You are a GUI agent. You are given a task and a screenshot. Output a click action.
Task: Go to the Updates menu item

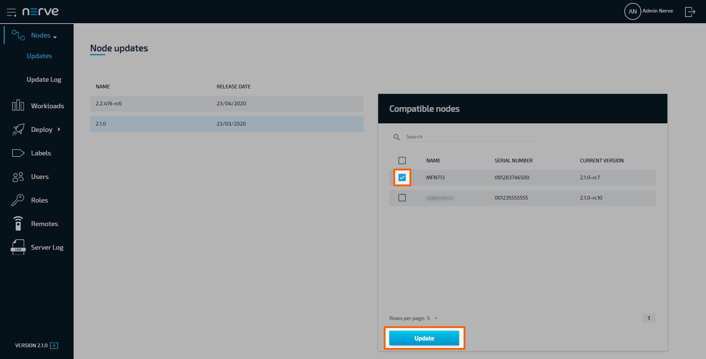(x=39, y=56)
